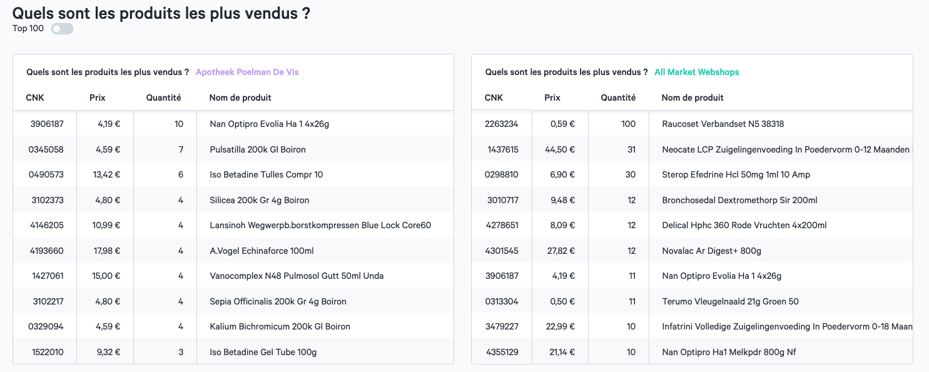Click CNK column header in Apotheek table

pyautogui.click(x=35, y=98)
